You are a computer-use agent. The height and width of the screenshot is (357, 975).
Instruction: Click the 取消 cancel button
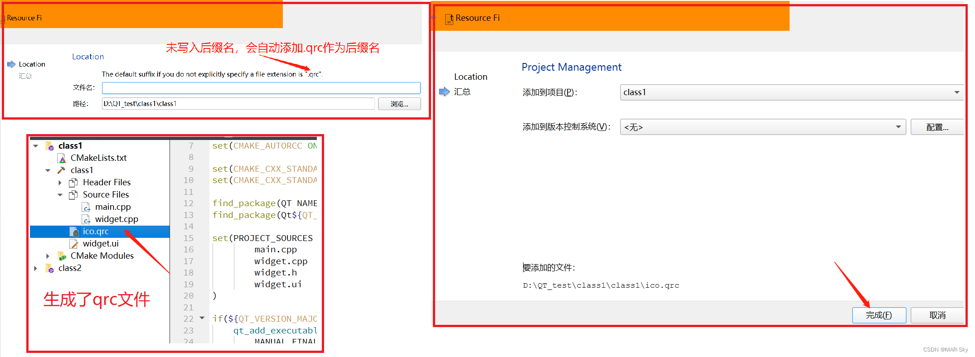pyautogui.click(x=937, y=315)
